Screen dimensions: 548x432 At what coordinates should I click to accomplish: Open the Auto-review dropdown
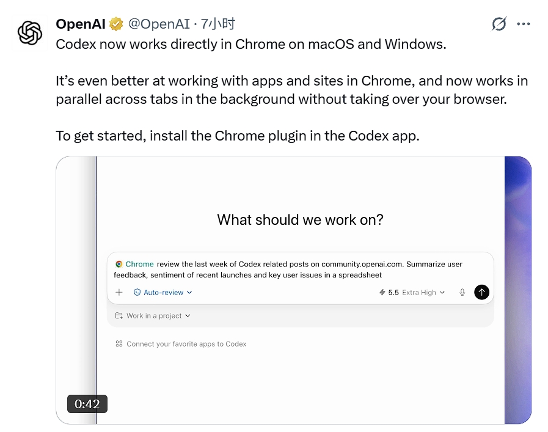(163, 292)
